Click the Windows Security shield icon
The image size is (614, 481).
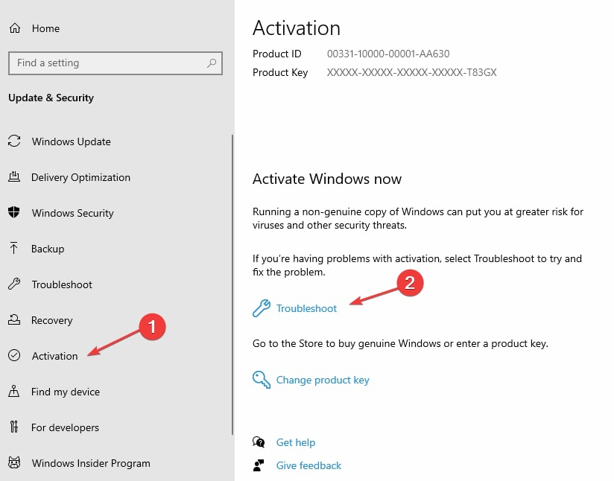coord(14,213)
